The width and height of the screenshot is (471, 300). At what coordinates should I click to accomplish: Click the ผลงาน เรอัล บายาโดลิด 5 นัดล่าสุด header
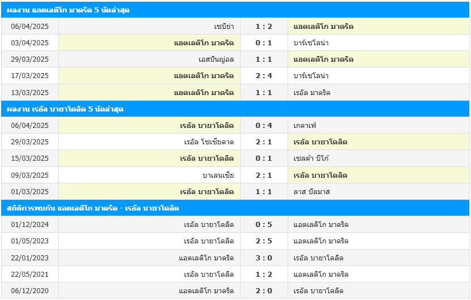[66, 109]
